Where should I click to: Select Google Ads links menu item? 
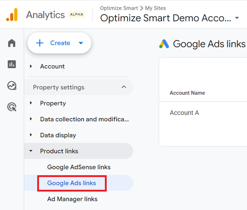tap(72, 183)
